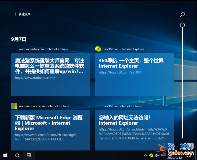Click the volume speaker tray icon
The width and height of the screenshot is (197, 160).
coord(157,155)
